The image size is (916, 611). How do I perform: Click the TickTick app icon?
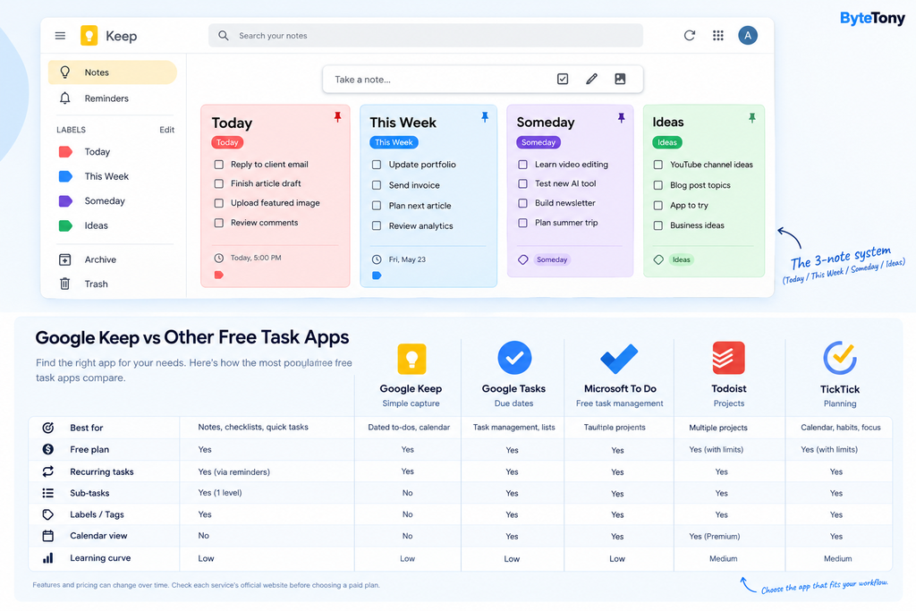tap(839, 358)
